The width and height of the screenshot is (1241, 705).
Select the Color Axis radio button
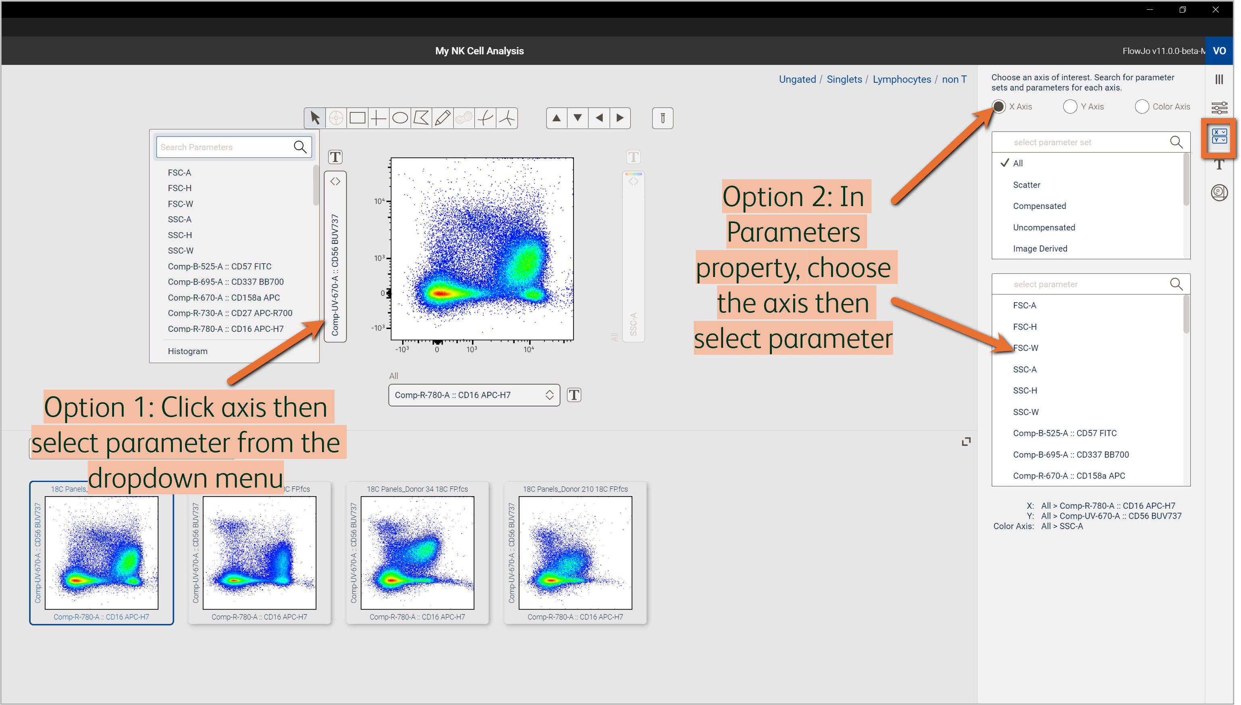click(x=1142, y=107)
